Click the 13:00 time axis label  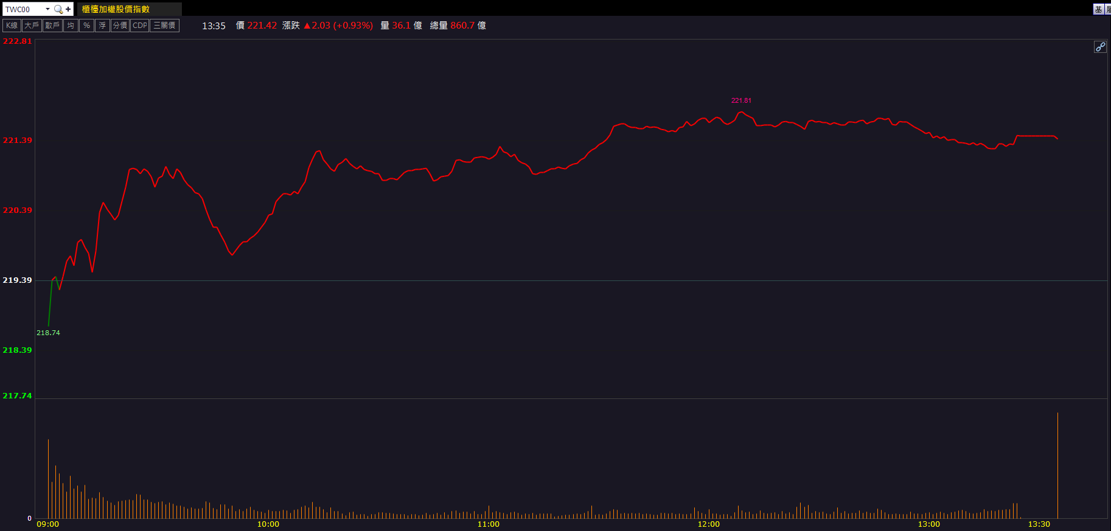pos(929,524)
